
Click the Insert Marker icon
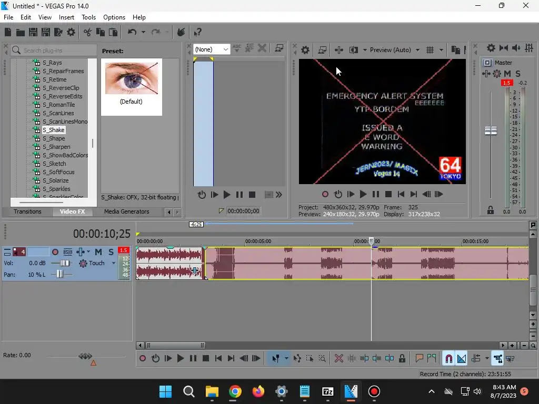tap(419, 359)
